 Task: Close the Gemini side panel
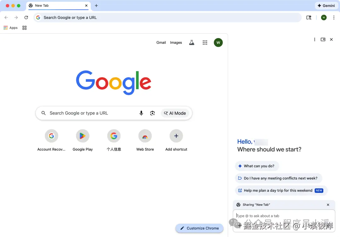click(331, 39)
